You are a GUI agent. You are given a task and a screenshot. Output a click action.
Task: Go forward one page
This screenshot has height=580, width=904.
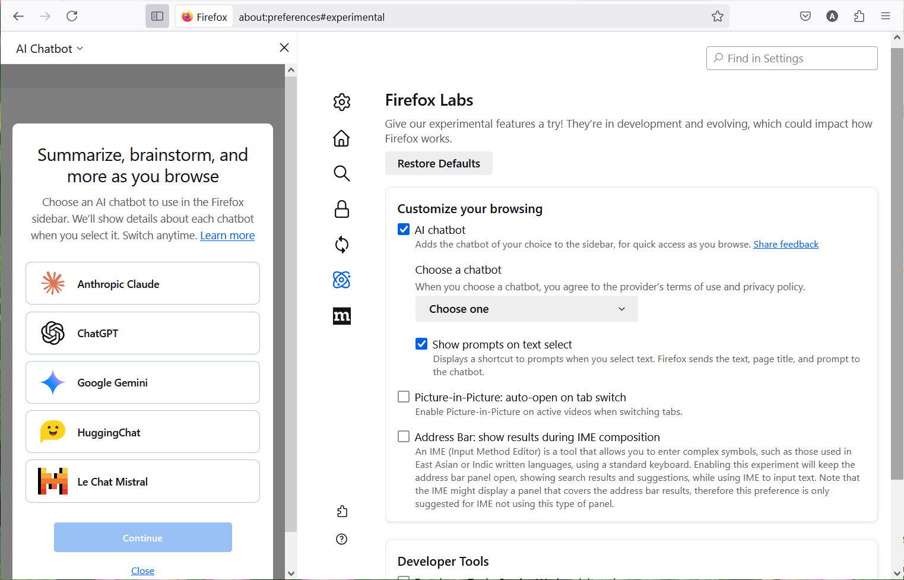(45, 16)
